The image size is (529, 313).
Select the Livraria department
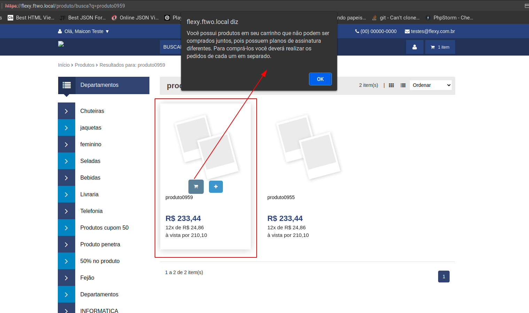[89, 195]
